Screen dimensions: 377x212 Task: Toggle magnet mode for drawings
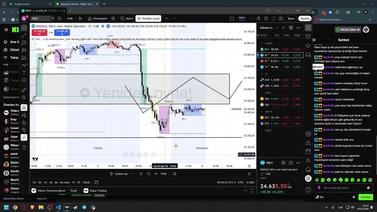[x=24, y=107]
